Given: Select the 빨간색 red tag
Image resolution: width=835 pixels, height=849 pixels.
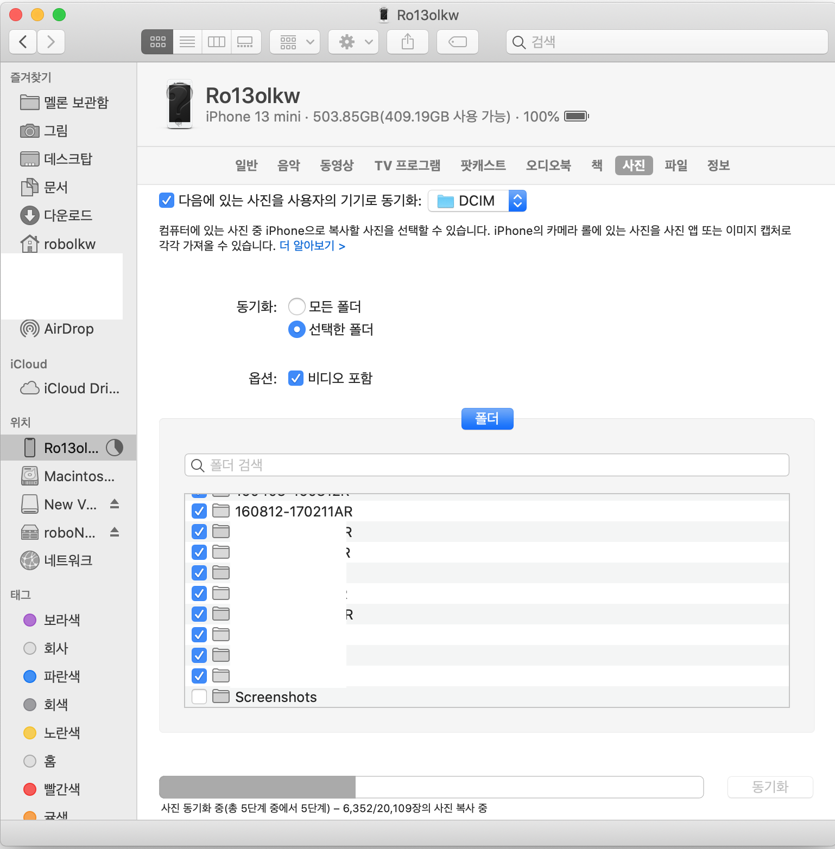Looking at the screenshot, I should click(x=52, y=789).
